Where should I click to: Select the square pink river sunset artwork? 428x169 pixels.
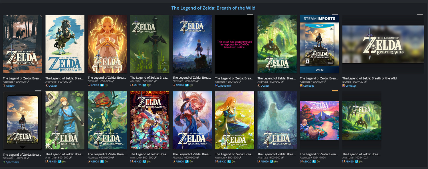click(x=319, y=120)
